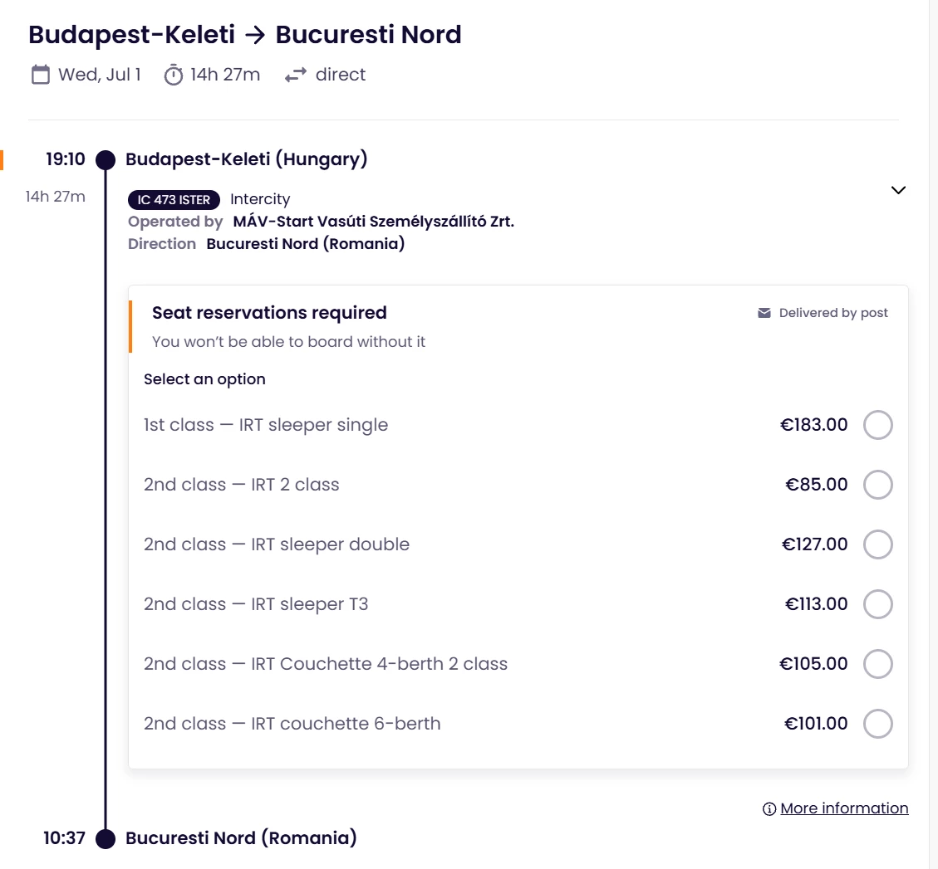Click the info icon next to More information

769,808
